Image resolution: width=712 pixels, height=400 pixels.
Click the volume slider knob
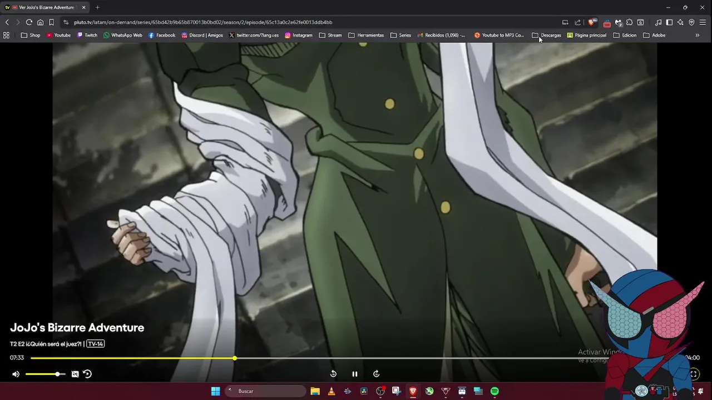click(57, 374)
